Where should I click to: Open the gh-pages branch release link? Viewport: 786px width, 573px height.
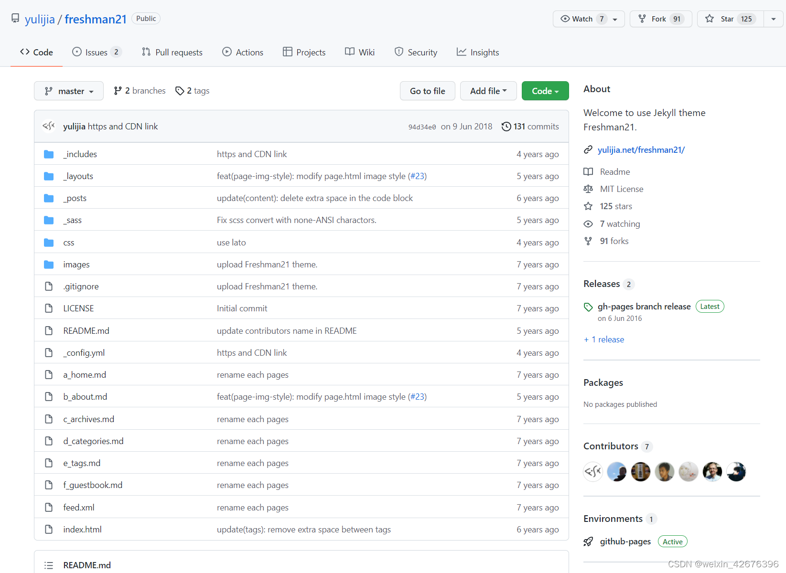click(x=644, y=307)
